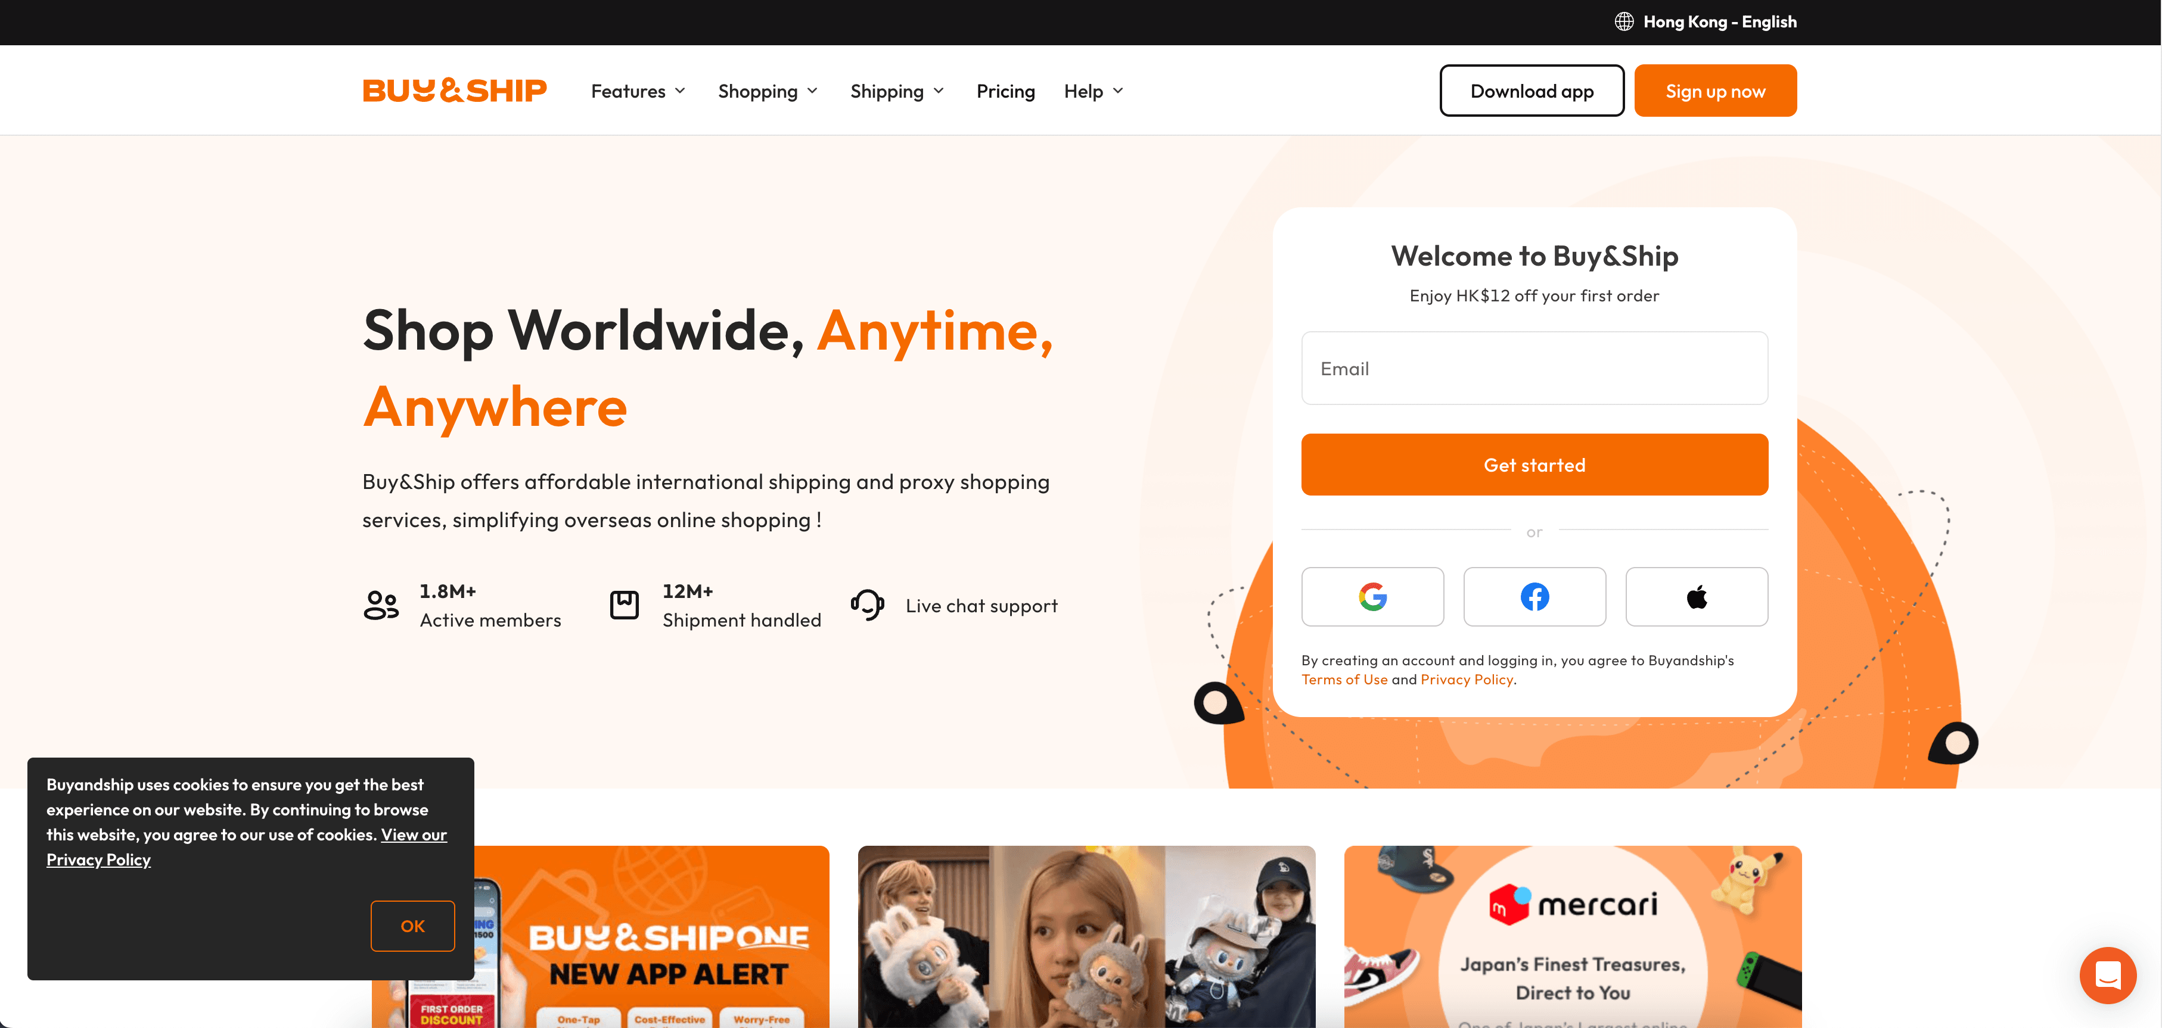The height and width of the screenshot is (1028, 2162).
Task: Sign in with the Apple icon button
Action: pos(1696,596)
